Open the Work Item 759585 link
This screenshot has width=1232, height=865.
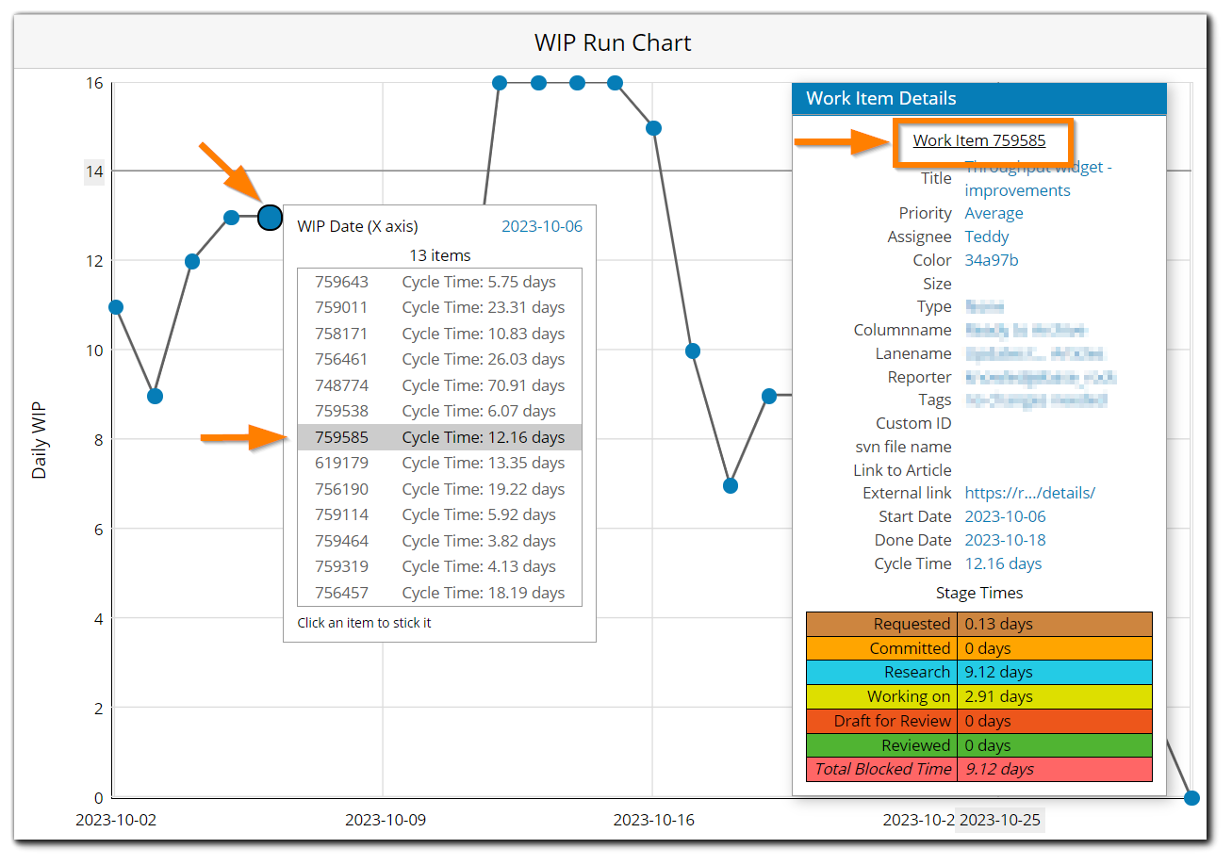(980, 139)
